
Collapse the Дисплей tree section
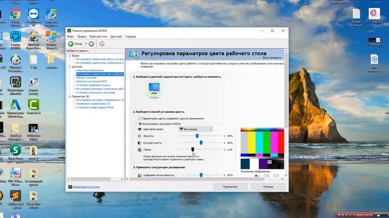[x=69, y=67]
